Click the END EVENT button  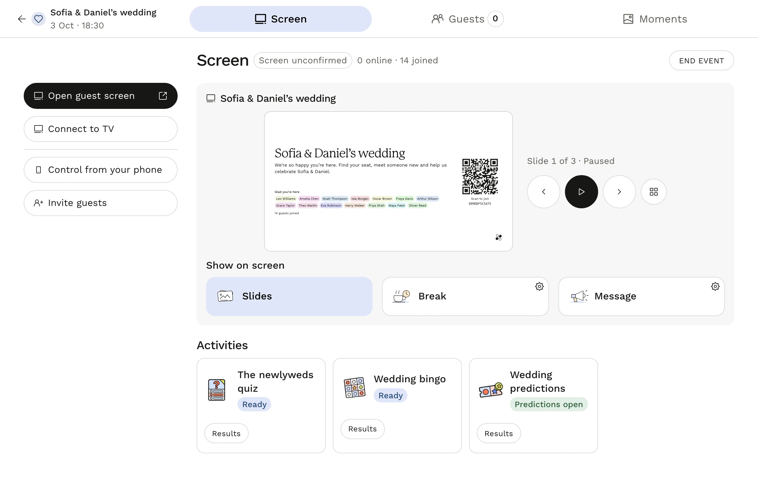(x=701, y=61)
